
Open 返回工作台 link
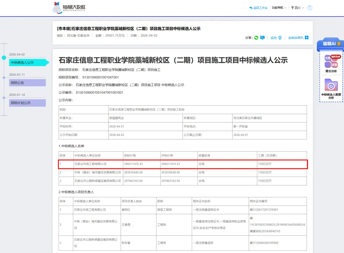click(x=260, y=8)
